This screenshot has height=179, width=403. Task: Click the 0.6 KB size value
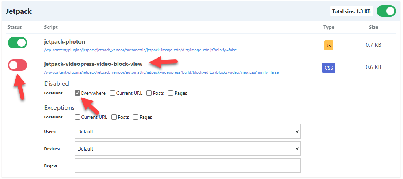373,68
